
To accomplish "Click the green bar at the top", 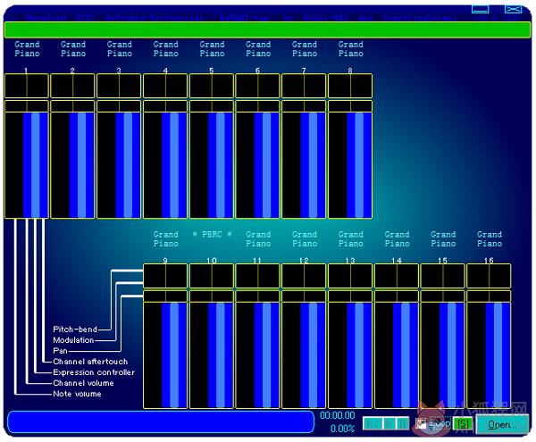I will pyautogui.click(x=268, y=29).
